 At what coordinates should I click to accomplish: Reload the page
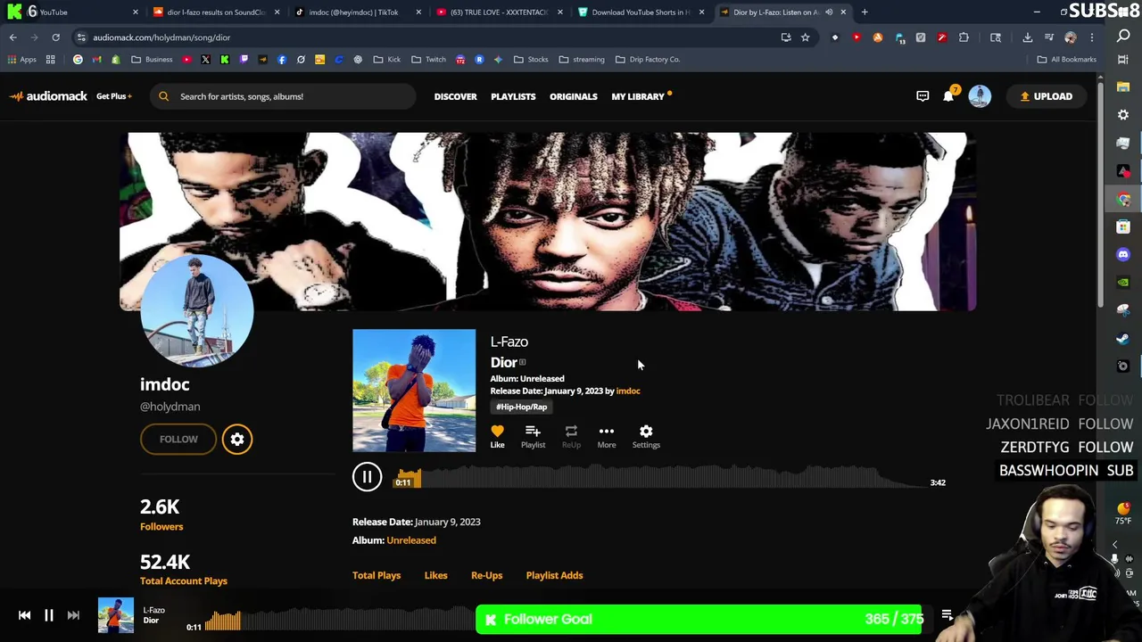coord(55,37)
